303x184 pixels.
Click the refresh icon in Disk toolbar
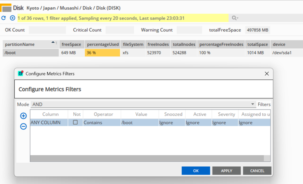coord(4,18)
